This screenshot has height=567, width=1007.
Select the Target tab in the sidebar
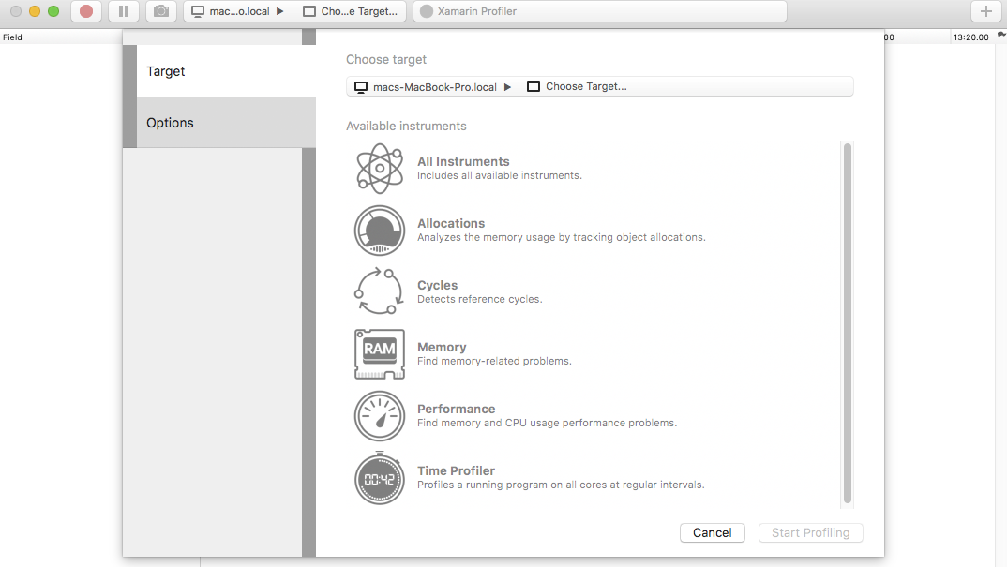point(226,71)
